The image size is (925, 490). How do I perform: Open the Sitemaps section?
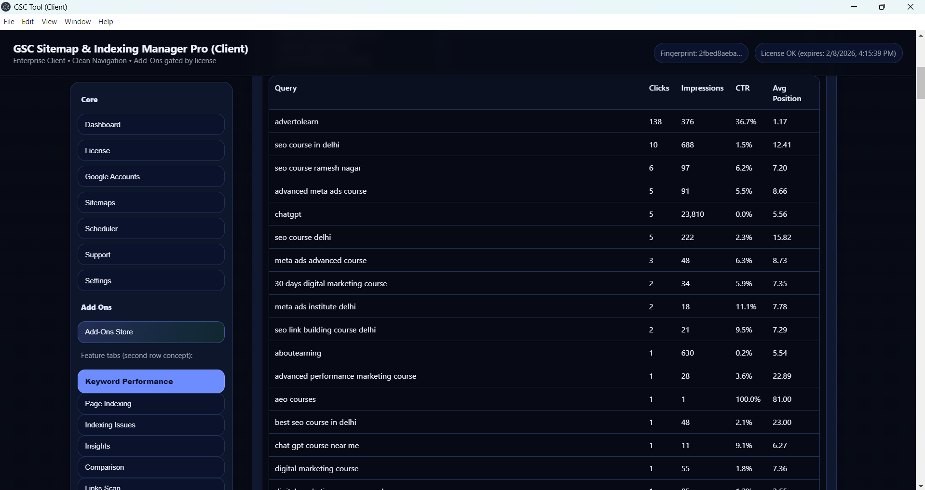151,203
